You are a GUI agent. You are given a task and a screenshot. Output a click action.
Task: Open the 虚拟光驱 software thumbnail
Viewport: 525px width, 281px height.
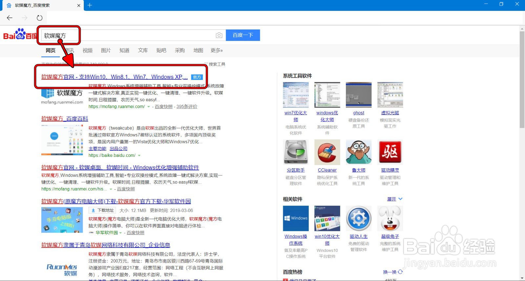coord(390,95)
